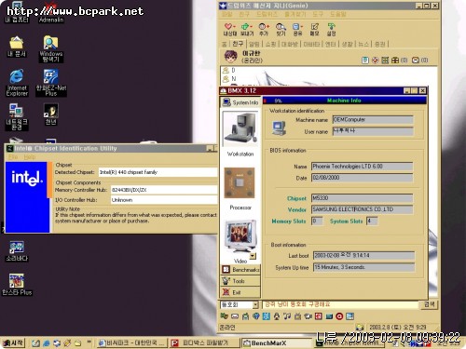Open EZ-Net Plus desktop shortcut
Screen dimensions: 466x349
point(51,82)
